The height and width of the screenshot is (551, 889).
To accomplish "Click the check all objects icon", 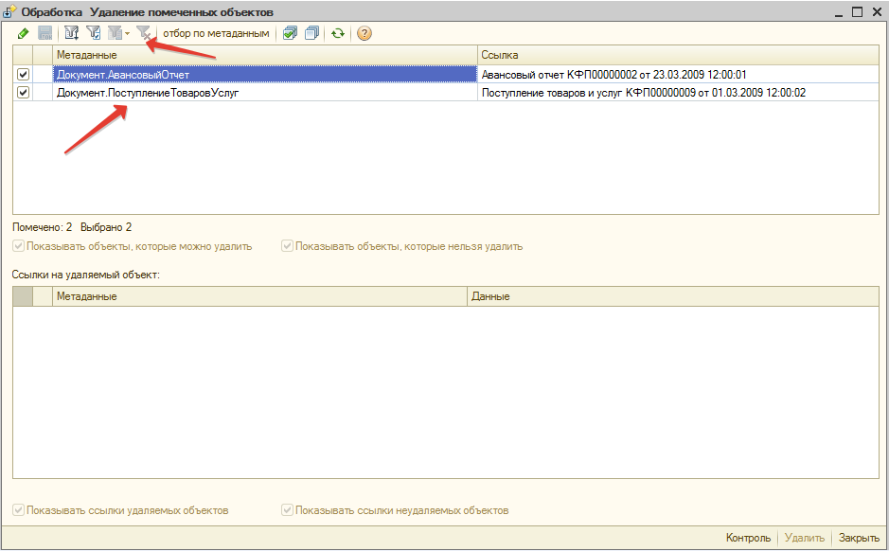I will [290, 33].
